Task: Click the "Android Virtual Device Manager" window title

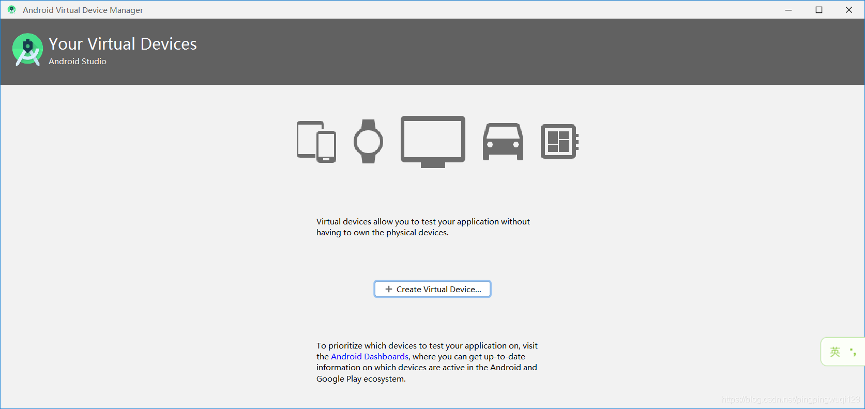Action: click(83, 10)
